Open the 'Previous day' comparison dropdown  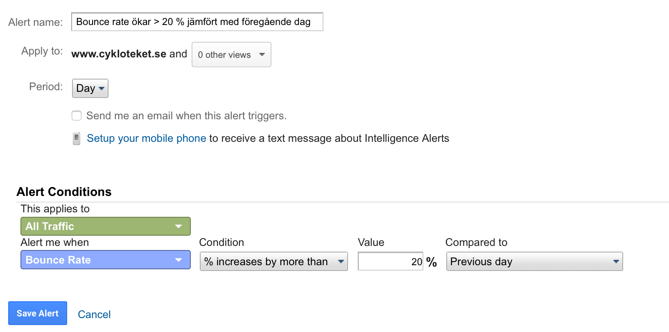[535, 262]
